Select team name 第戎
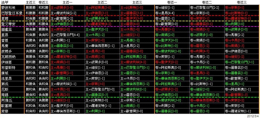Image resolution: width=260 pixels, height=118 pixels. [4, 84]
